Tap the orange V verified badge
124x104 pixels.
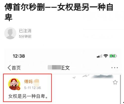(18, 89)
